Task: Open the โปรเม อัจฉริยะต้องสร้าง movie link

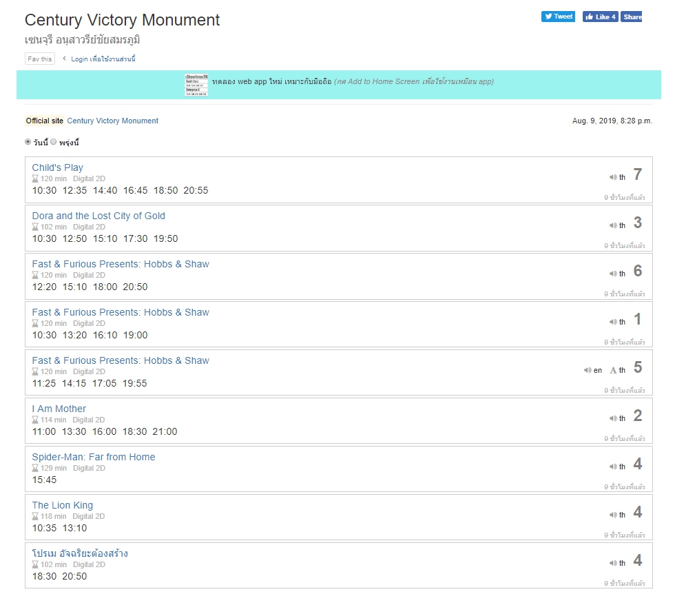Action: point(80,553)
